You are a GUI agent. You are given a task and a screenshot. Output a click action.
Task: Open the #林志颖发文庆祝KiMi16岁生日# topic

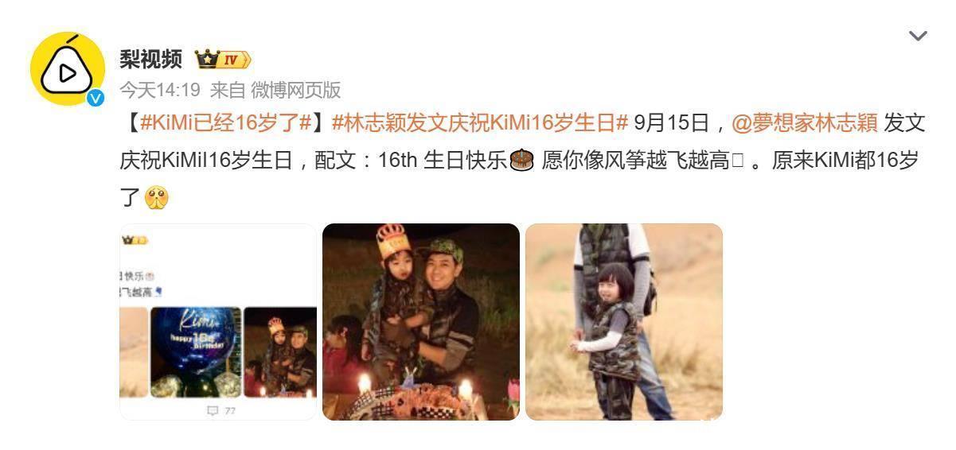tap(480, 123)
